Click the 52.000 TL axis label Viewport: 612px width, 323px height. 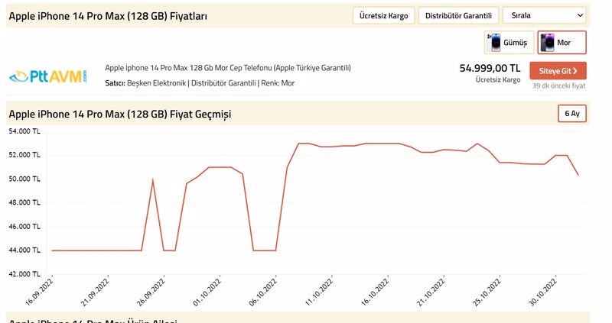tap(24, 155)
